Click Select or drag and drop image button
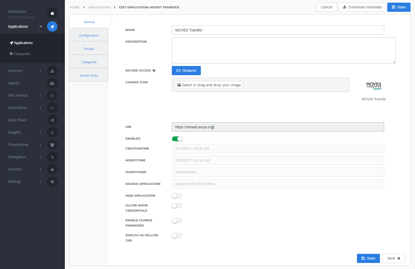 209,85
